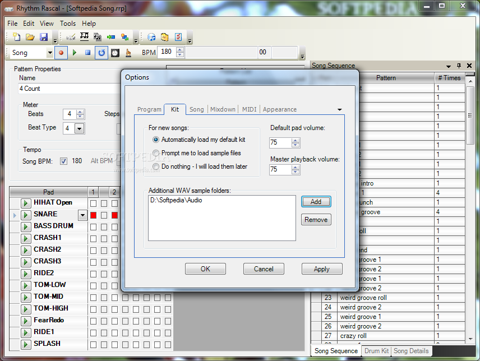
Task: Preview the FearRedo pad sound
Action: (x=26, y=321)
